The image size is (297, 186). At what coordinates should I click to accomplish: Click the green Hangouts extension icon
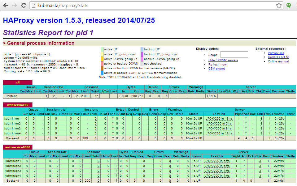(x=289, y=6)
